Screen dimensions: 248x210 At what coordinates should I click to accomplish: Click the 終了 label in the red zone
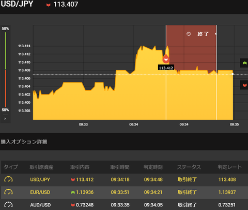pos(203,34)
